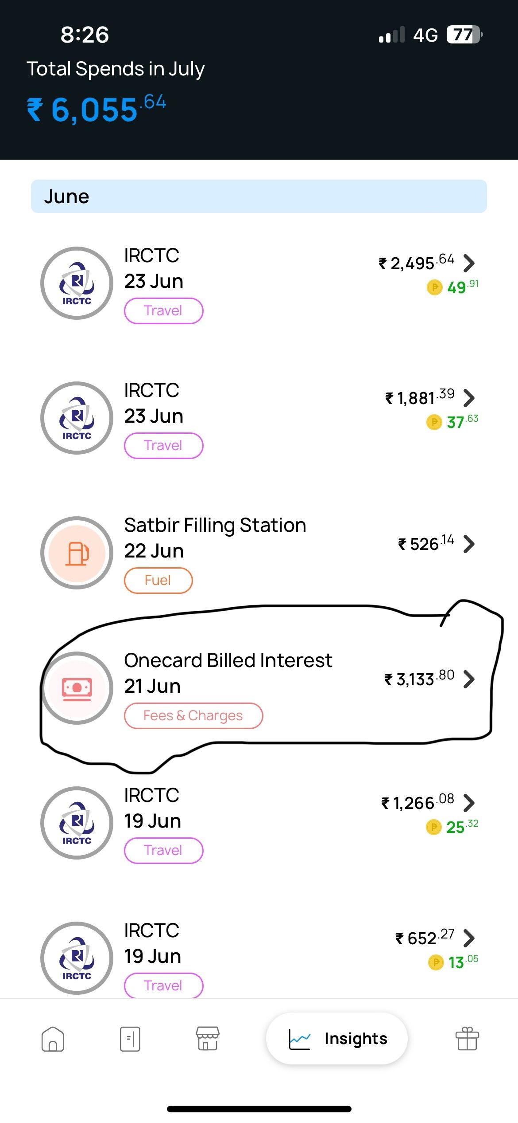Tap the total spends amount ₹6,055.64

coord(97,108)
